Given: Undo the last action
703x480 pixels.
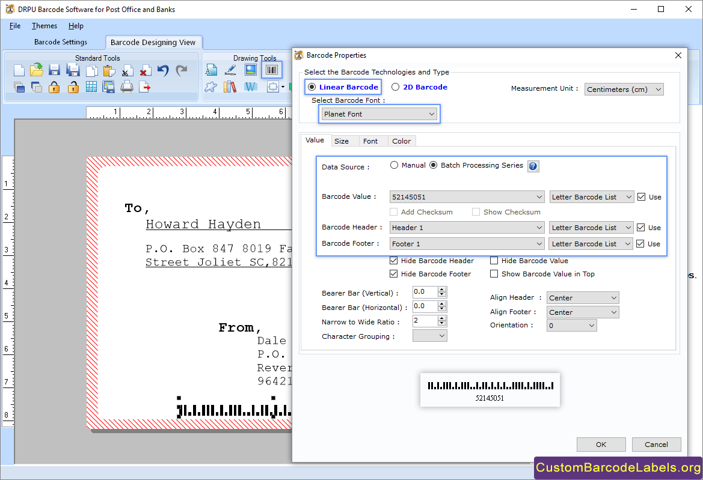Looking at the screenshot, I should 163,70.
